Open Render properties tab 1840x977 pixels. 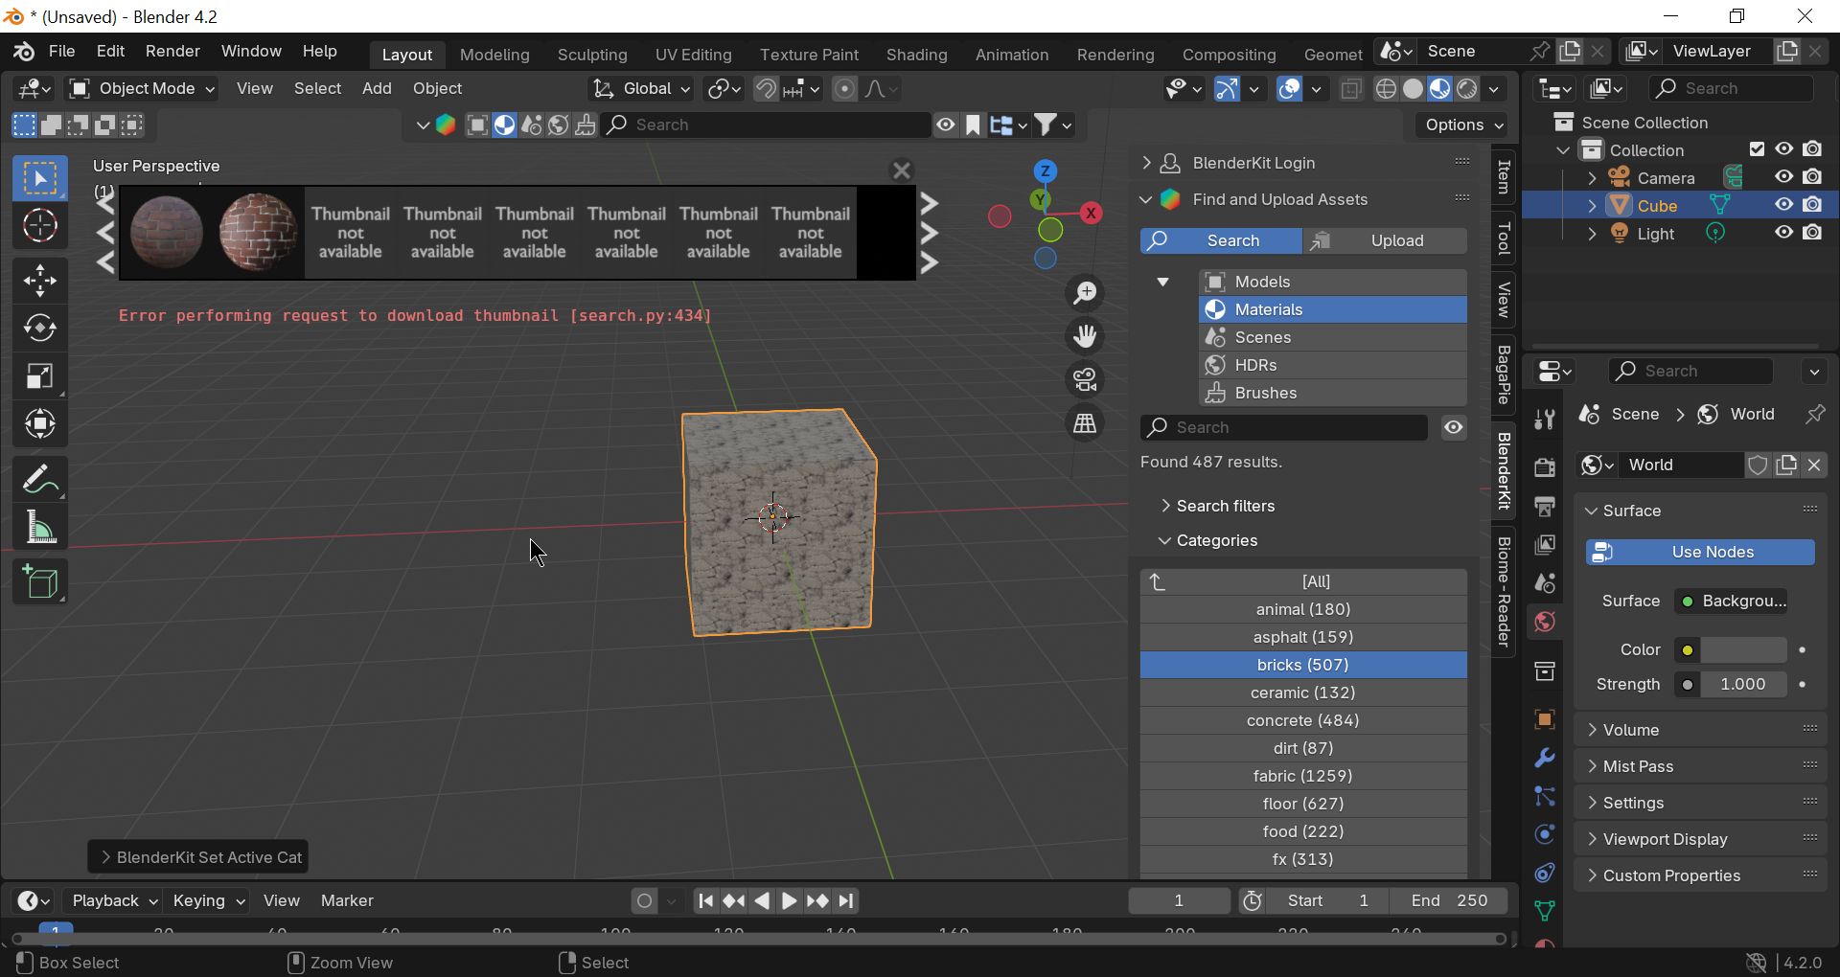pyautogui.click(x=1545, y=467)
